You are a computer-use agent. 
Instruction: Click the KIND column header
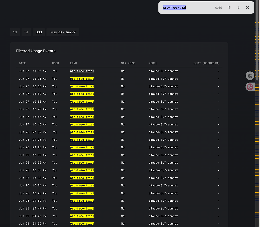73,63
